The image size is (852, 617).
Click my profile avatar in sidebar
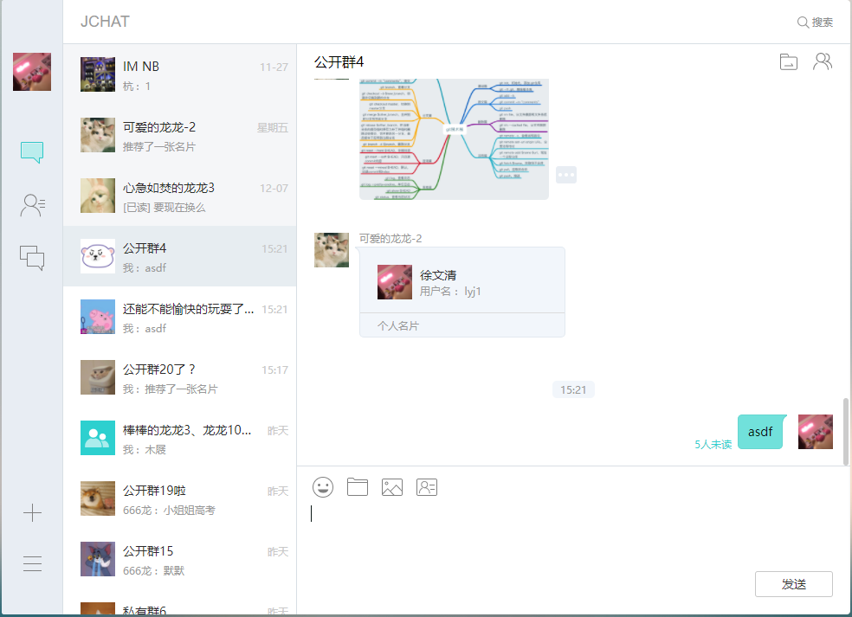pyautogui.click(x=32, y=72)
